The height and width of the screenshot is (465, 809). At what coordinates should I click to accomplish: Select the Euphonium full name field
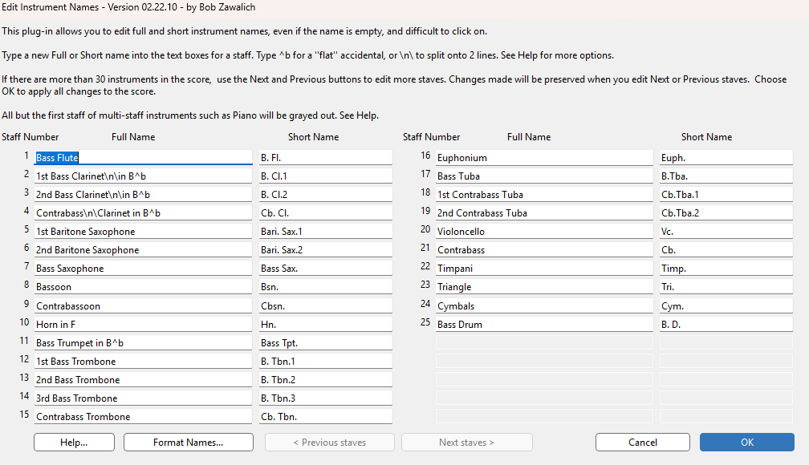click(544, 158)
